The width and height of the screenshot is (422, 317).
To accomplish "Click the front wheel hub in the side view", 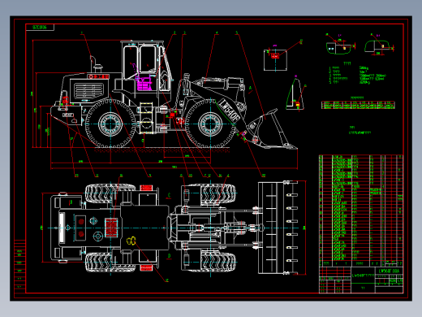I will [x=210, y=124].
